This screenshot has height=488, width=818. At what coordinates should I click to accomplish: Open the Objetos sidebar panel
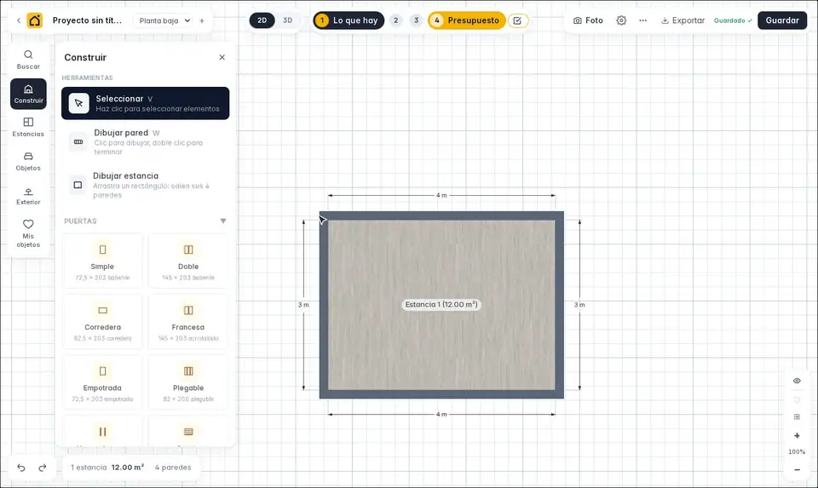coord(28,161)
